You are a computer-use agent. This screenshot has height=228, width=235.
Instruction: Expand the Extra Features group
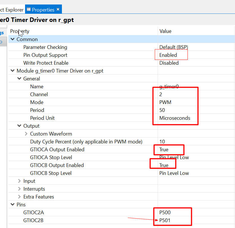19,197
